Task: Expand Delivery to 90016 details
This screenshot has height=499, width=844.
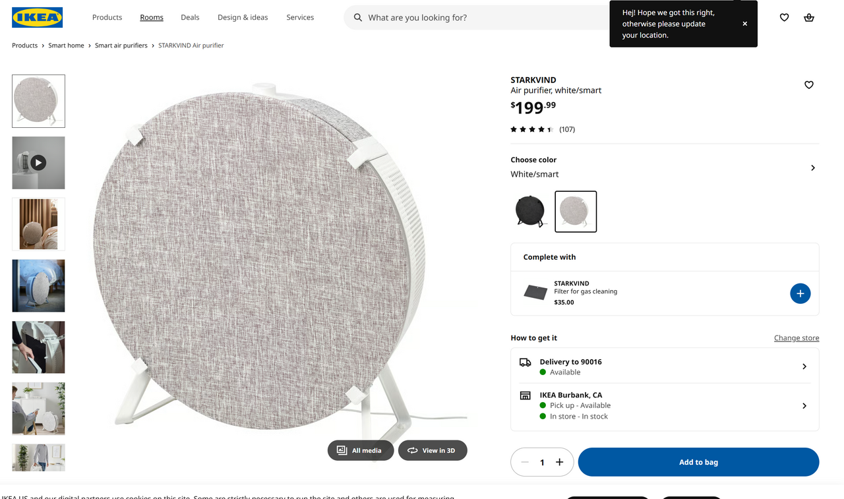Action: click(x=804, y=367)
